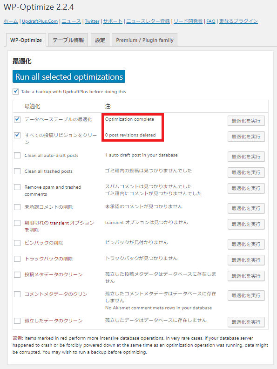Viewport: 277px width, 369px height.
Task: Click the 注: column header
Action: [108, 106]
